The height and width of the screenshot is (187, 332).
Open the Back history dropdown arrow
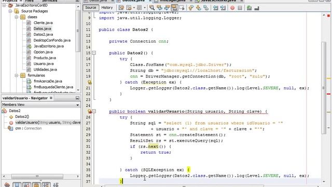(x=134, y=8)
